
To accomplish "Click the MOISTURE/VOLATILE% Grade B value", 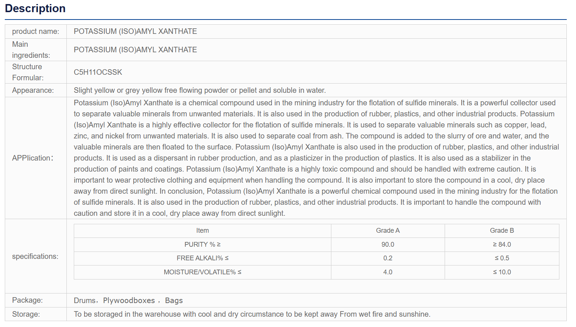I will pos(502,272).
